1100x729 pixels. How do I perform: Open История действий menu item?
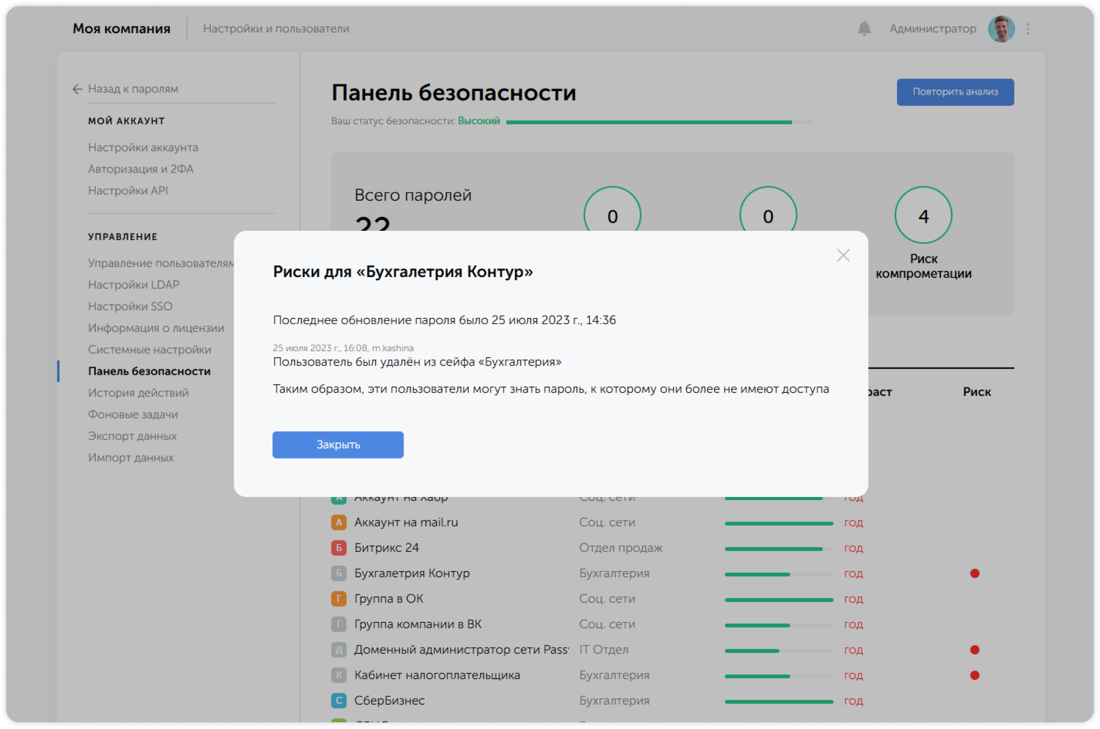(138, 393)
